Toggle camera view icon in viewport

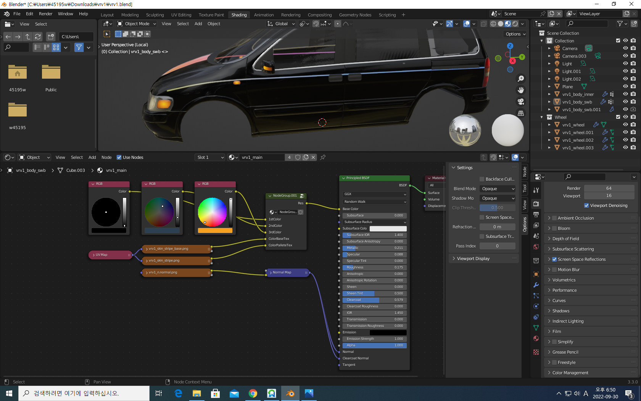521,102
